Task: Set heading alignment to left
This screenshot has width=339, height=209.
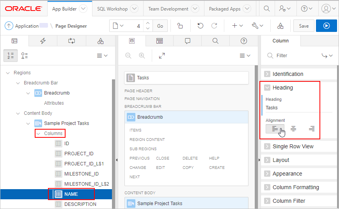Action: coord(275,129)
